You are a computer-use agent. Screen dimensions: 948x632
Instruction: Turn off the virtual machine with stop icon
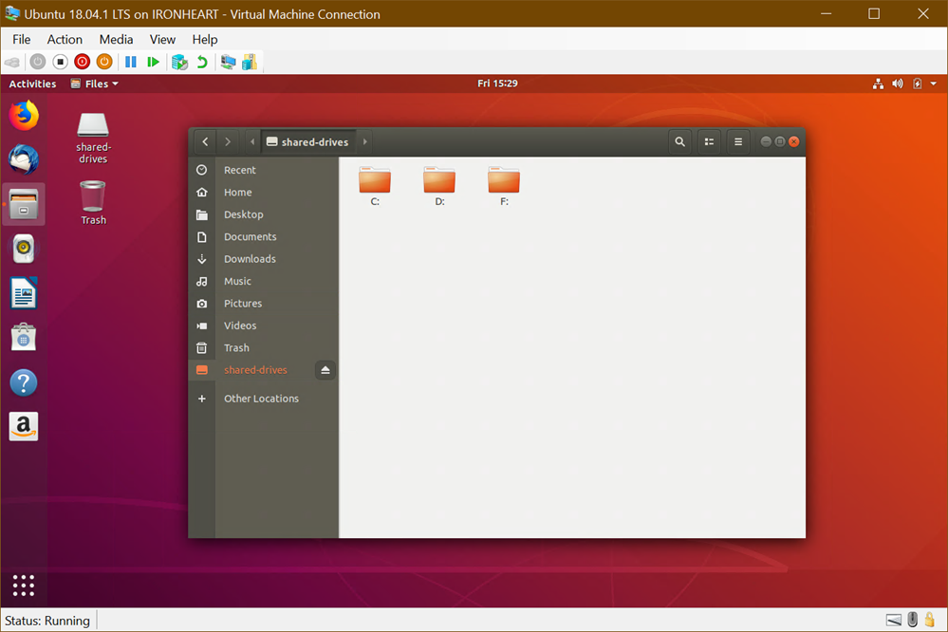60,62
